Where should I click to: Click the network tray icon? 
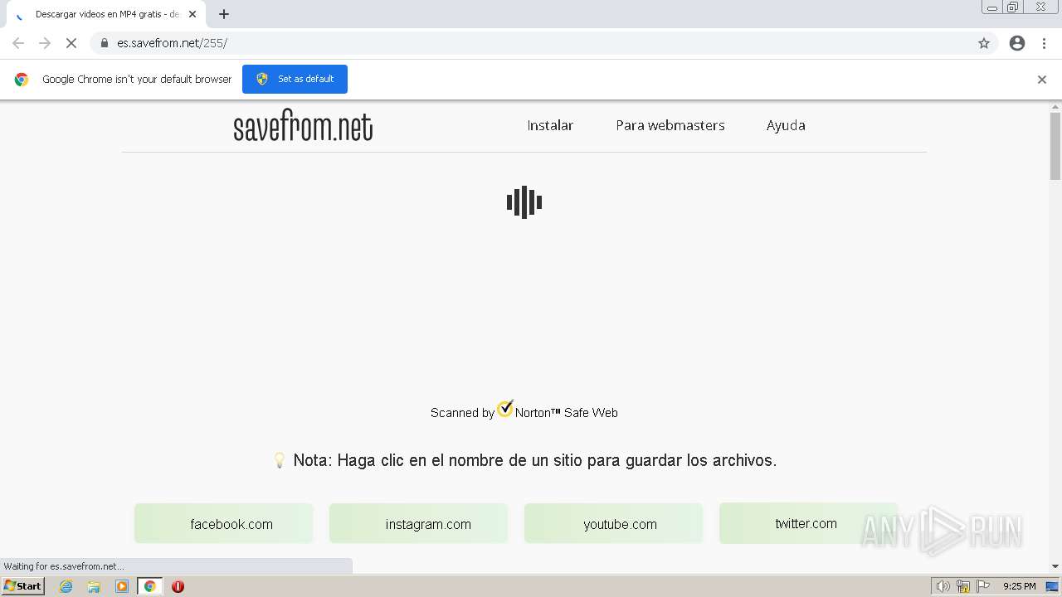tap(963, 586)
